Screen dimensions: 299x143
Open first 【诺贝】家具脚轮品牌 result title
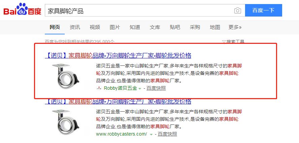click(x=118, y=56)
